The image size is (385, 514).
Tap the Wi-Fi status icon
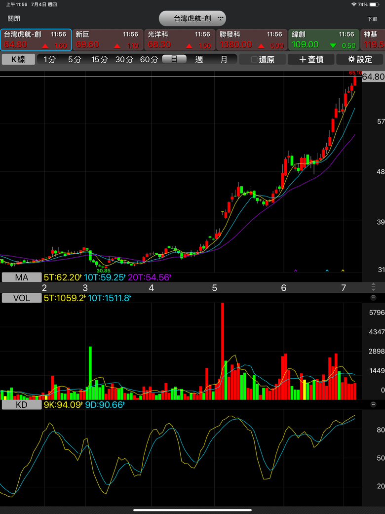tap(354, 4)
